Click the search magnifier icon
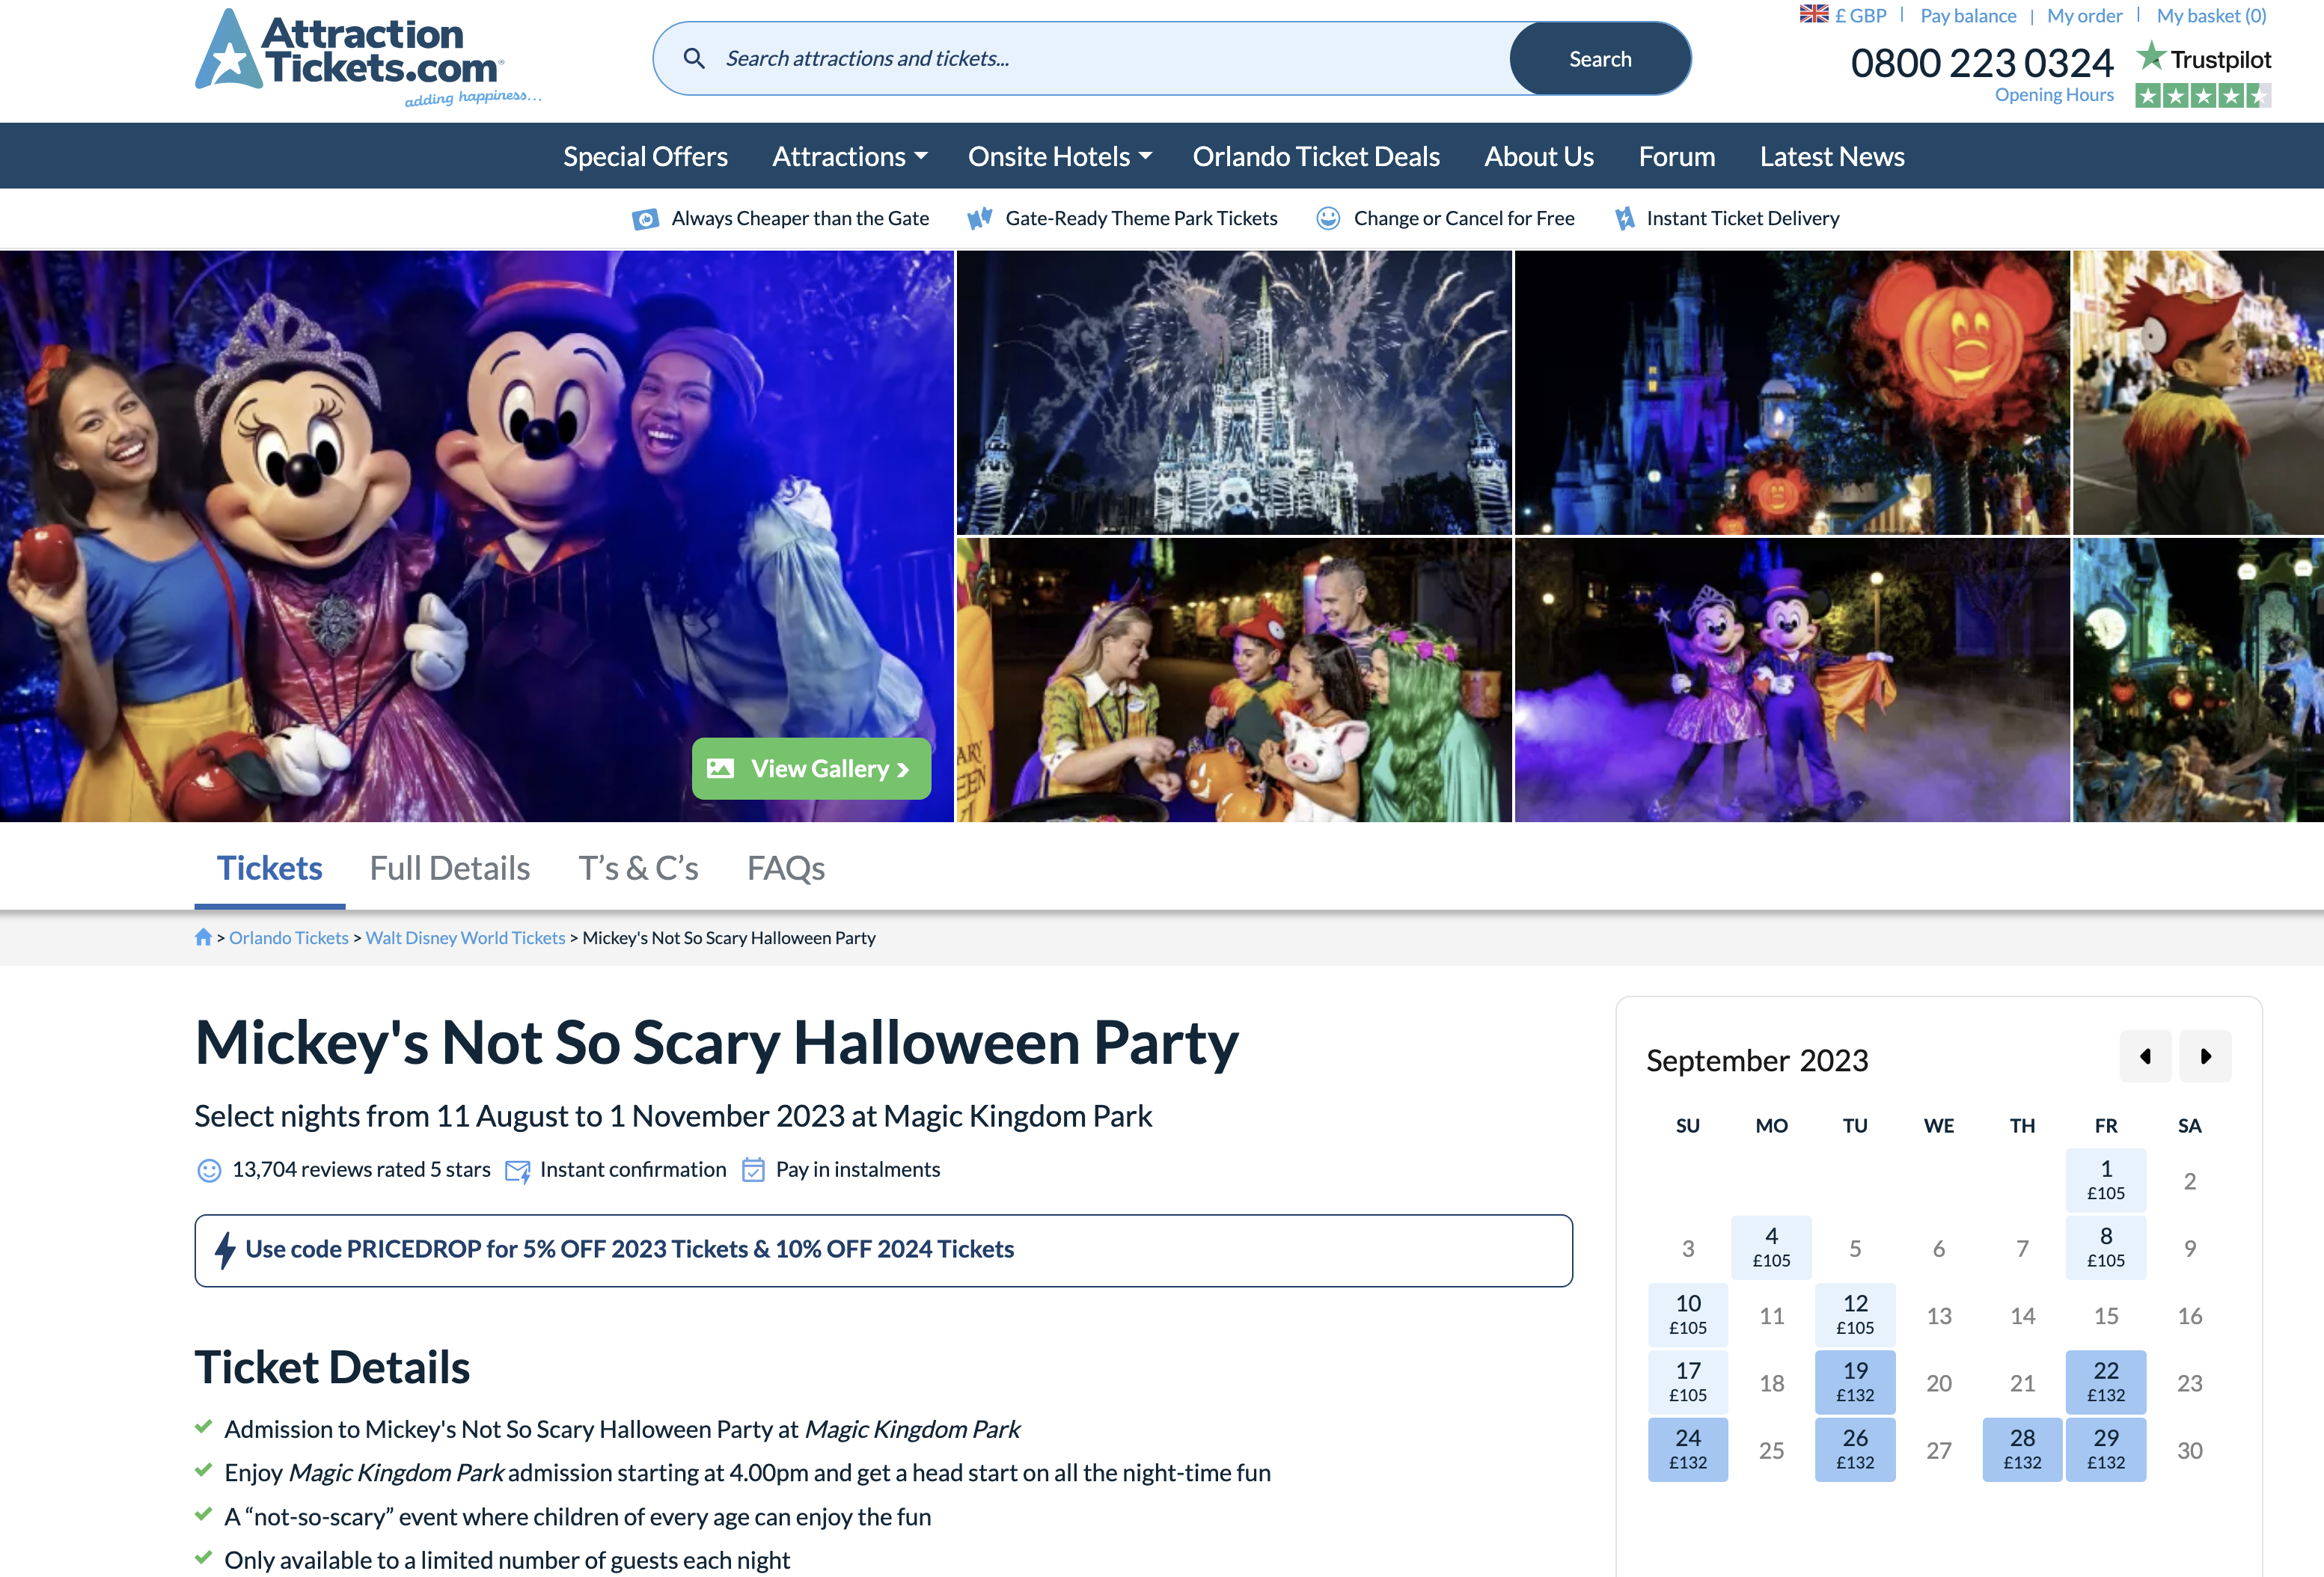 click(x=694, y=58)
